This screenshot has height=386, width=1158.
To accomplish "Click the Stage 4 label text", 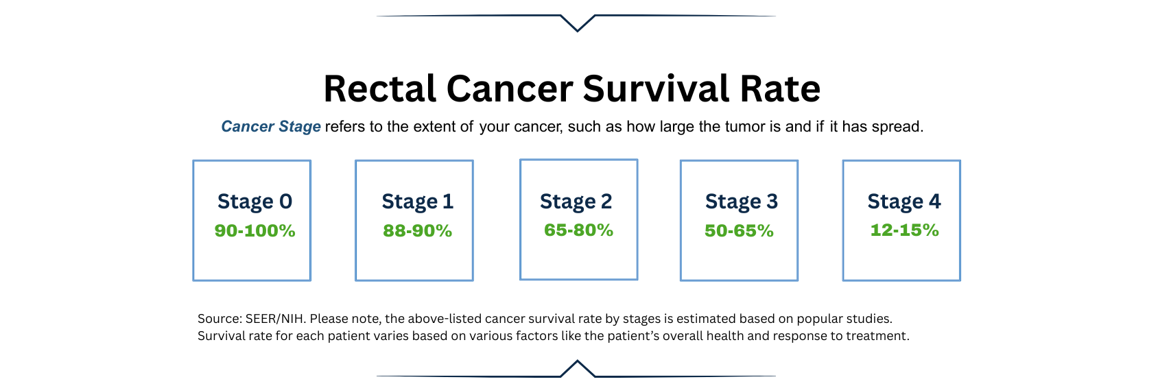I will 904,202.
